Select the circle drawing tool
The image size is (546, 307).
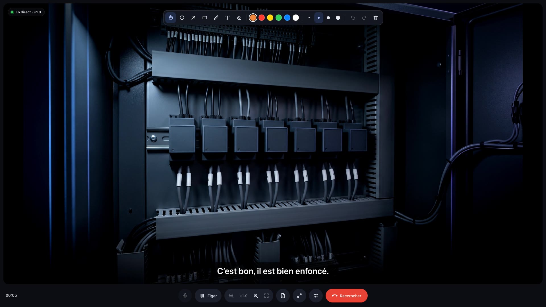click(x=182, y=18)
